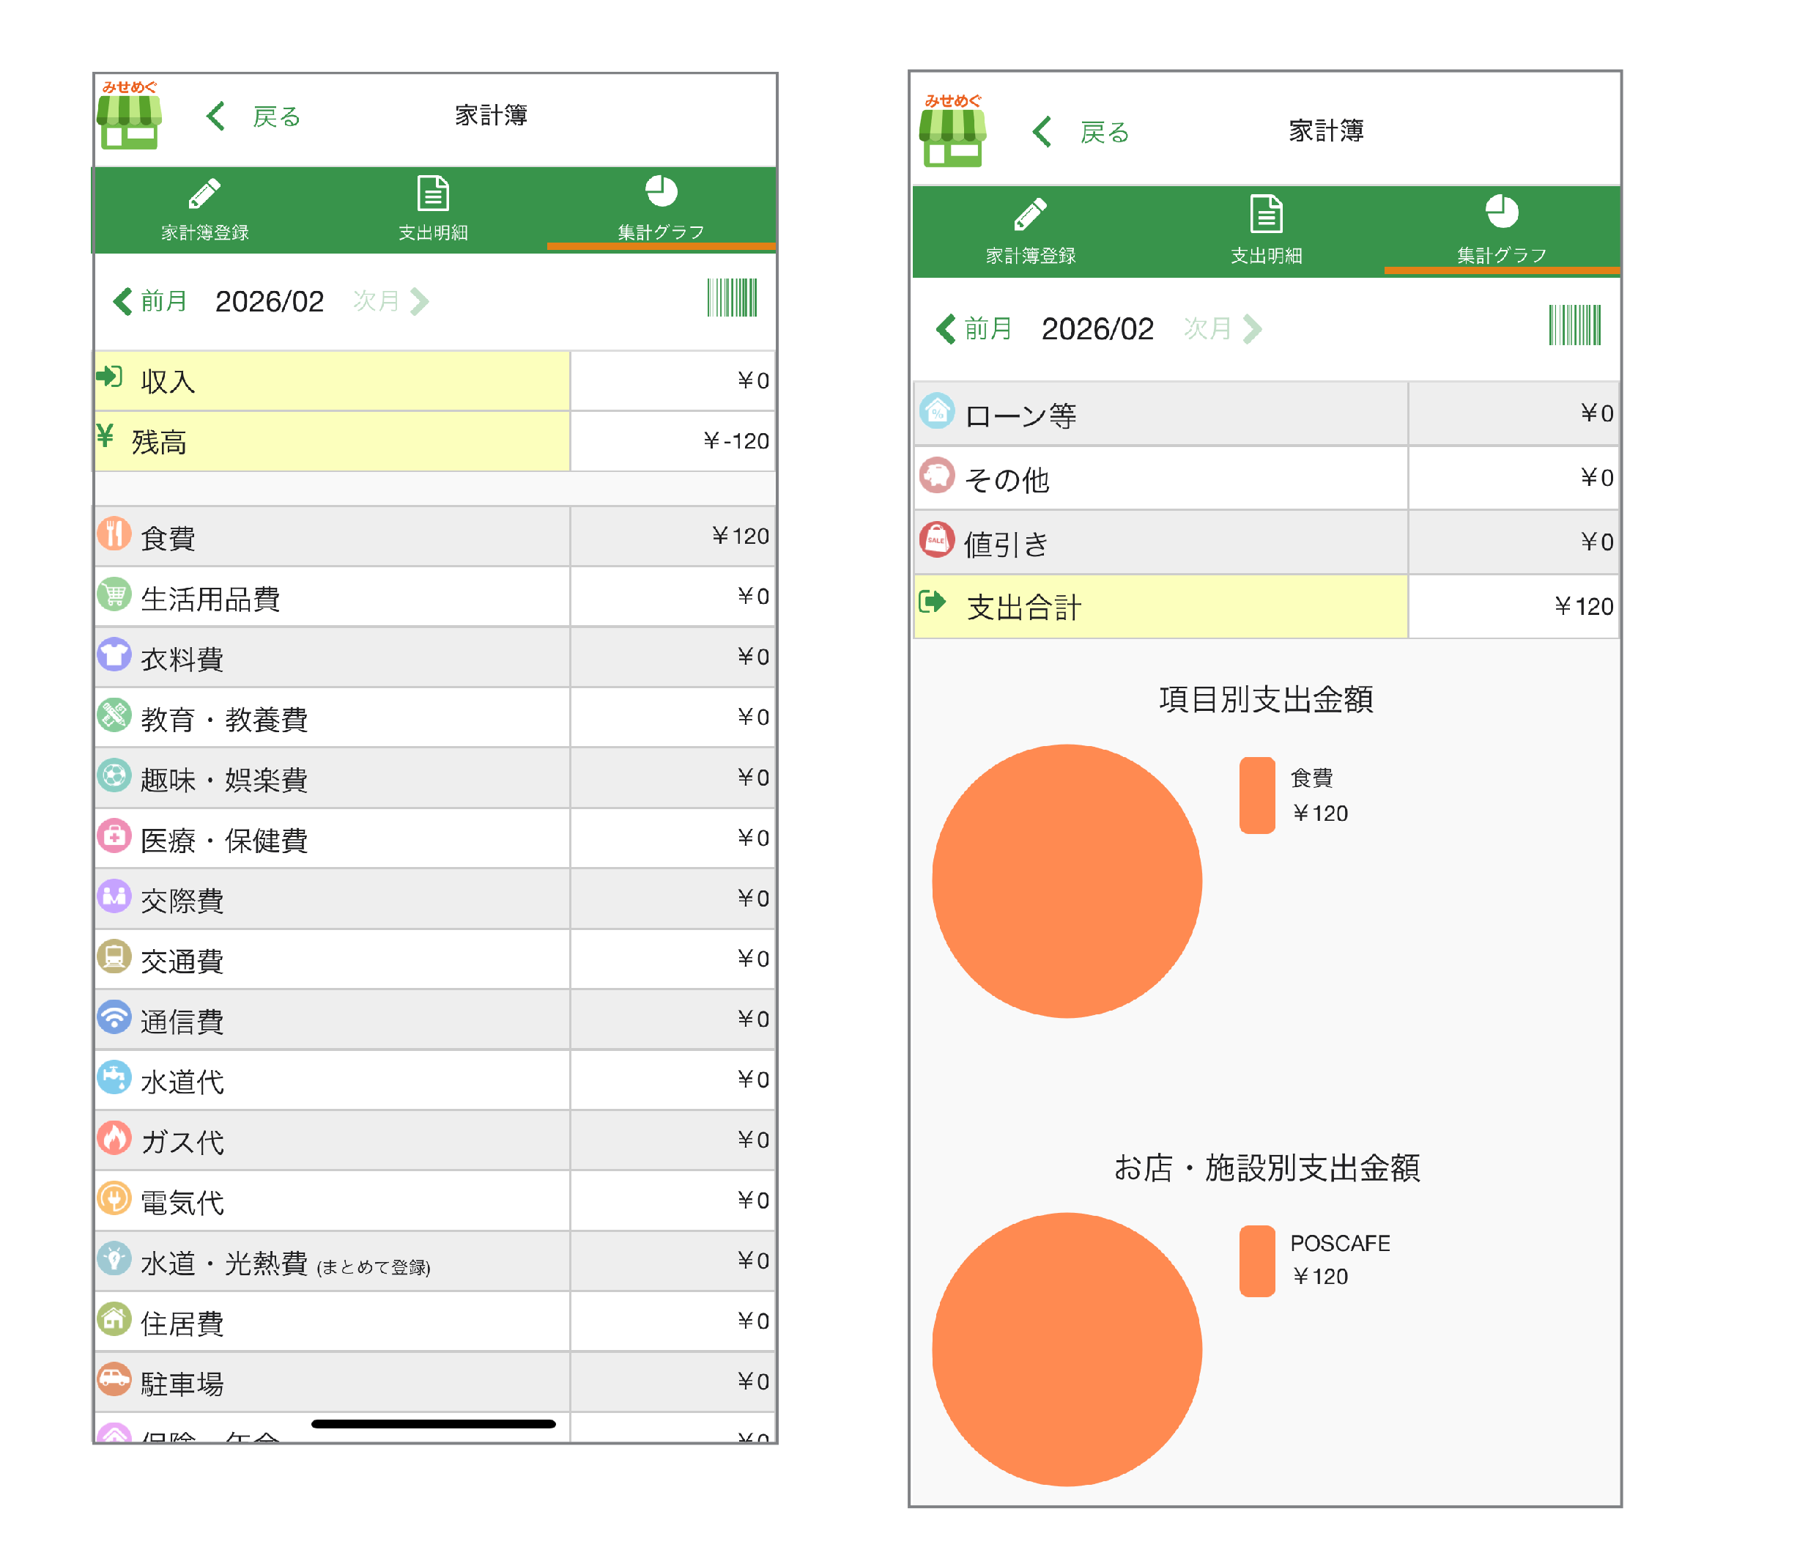Open the 集計グラフ tab in right screen
Viewport: 1797px width, 1542px height.
pos(1501,232)
